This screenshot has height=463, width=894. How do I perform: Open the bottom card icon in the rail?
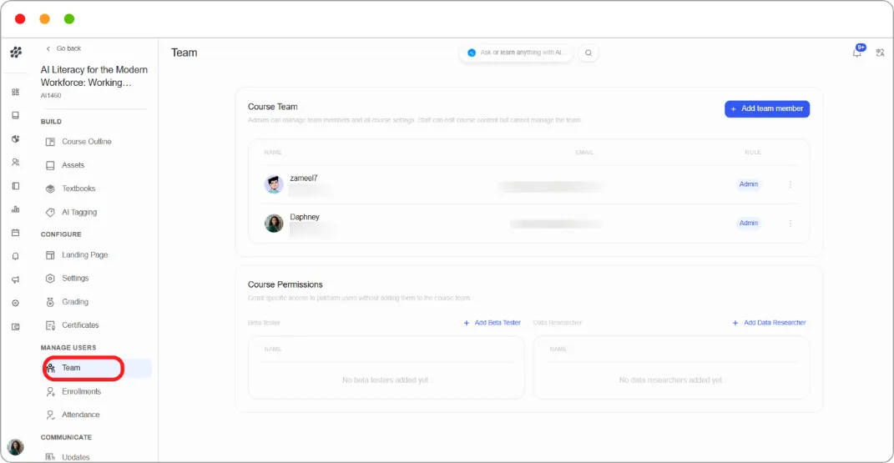[x=15, y=327]
